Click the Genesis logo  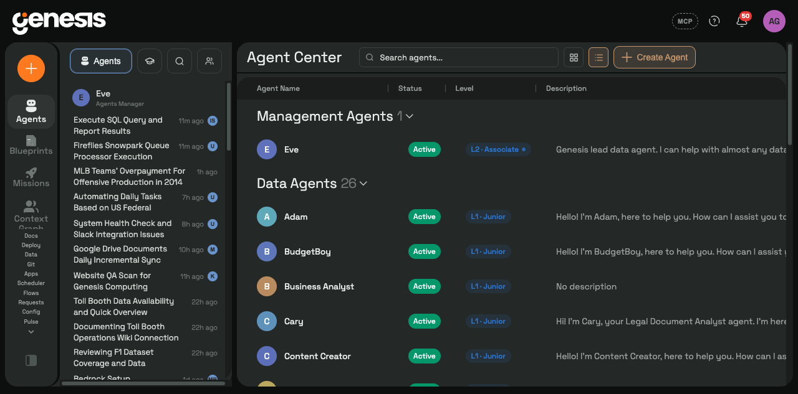[x=59, y=22]
